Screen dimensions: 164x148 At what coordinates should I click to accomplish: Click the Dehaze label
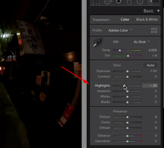click(x=105, y=128)
